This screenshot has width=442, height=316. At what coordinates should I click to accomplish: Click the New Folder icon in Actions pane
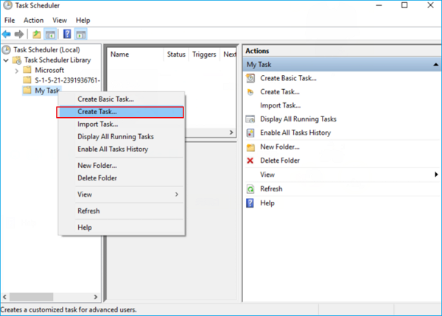pyautogui.click(x=250, y=147)
